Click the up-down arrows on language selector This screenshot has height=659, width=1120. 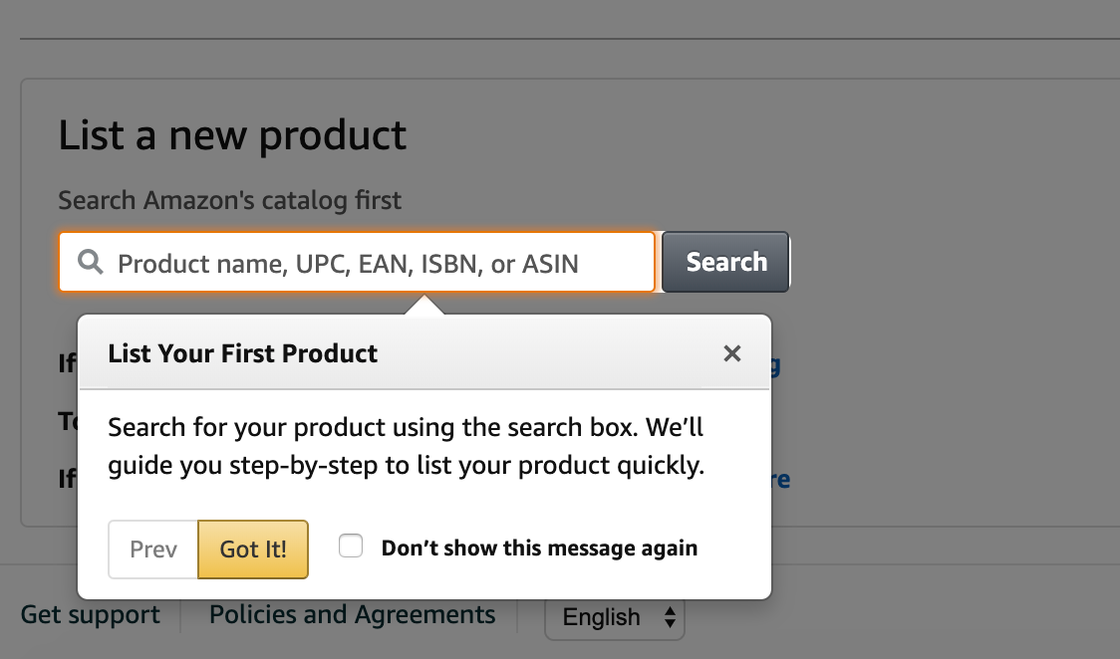point(670,617)
